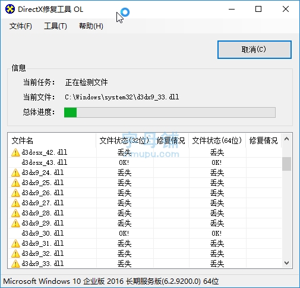Click 32-bit 丢失 status of d3dcsx_42.dll
This screenshot has height=288, width=300.
tap(124, 152)
